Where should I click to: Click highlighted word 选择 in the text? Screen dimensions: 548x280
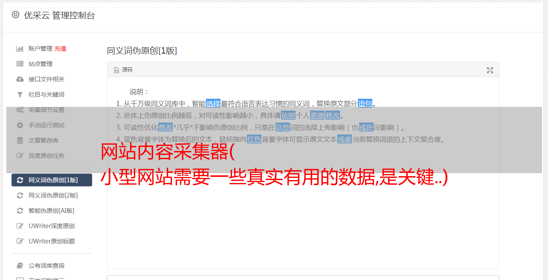tap(213, 103)
